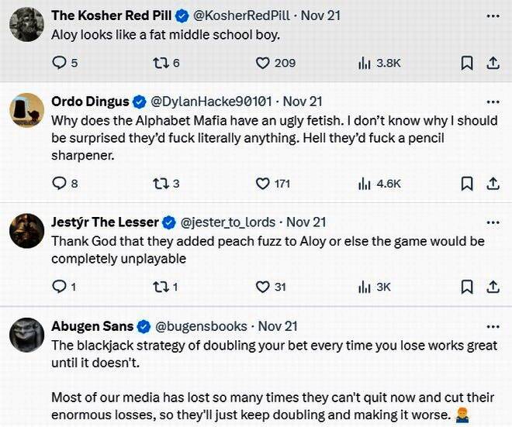Open more options on Jestýr The Lesser tweet
The height and width of the screenshot is (427, 512).
tap(493, 222)
